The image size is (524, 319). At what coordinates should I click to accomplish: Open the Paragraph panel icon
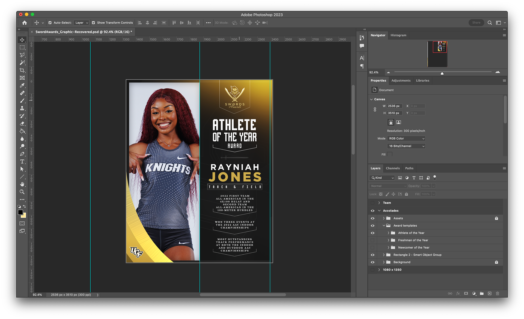click(x=362, y=66)
